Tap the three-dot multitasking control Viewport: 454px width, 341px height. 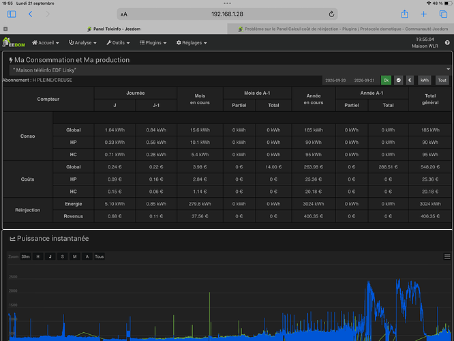click(x=227, y=3)
